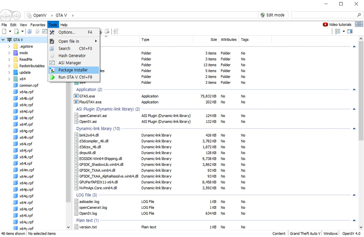Collapse the Dynamic-link library (10) group
364x237 pixels.
354,129
